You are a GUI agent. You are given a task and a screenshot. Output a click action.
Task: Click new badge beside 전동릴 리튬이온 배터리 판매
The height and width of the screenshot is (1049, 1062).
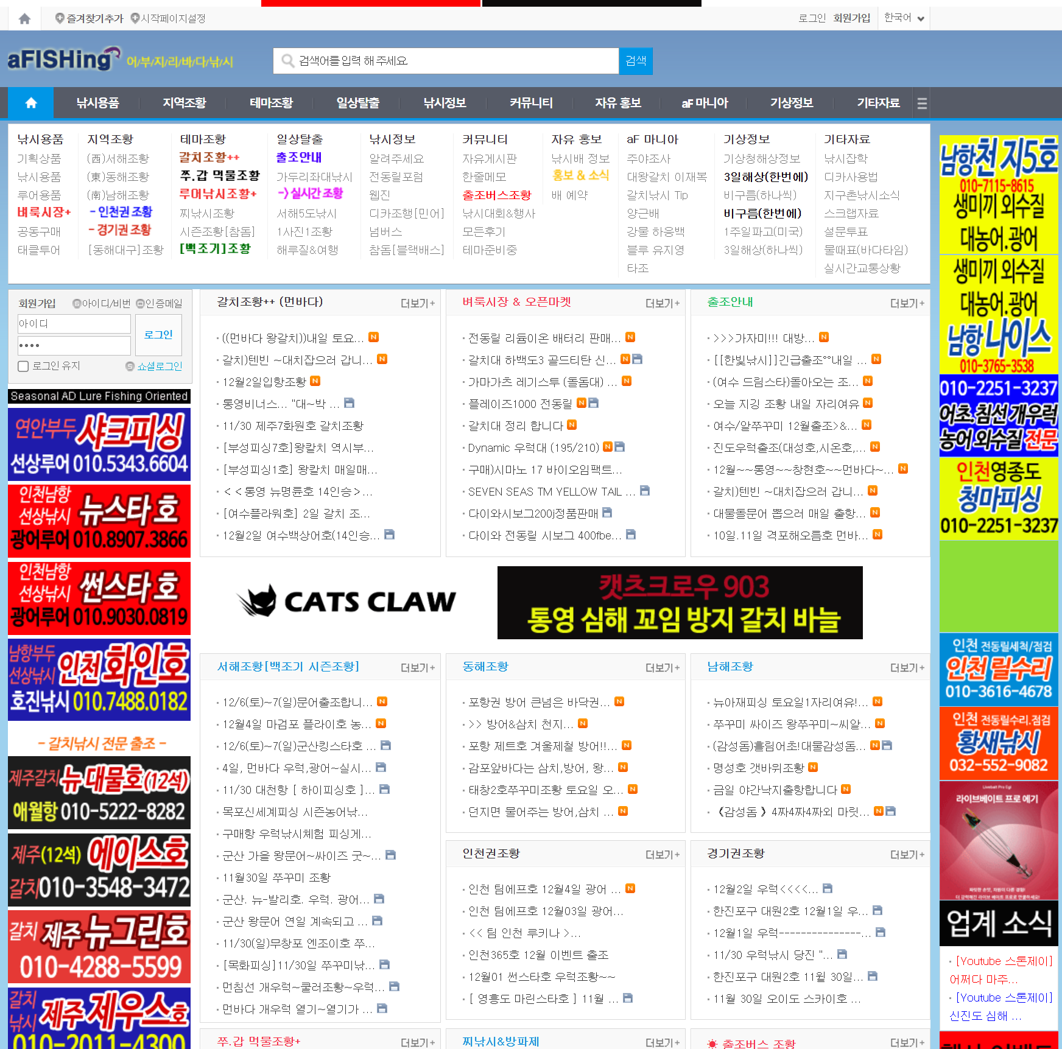(630, 337)
